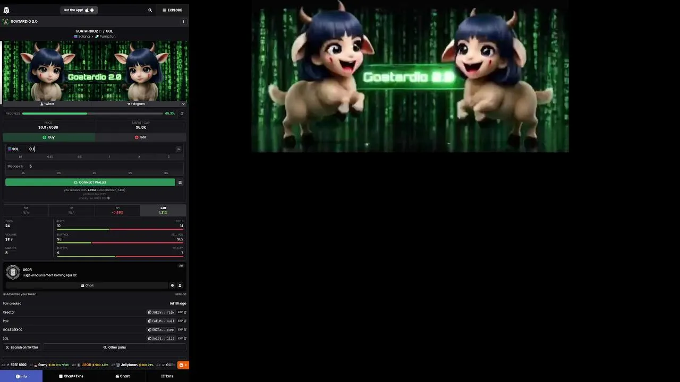Click the bonding curve progress bar
680x382 pixels.
(92, 114)
